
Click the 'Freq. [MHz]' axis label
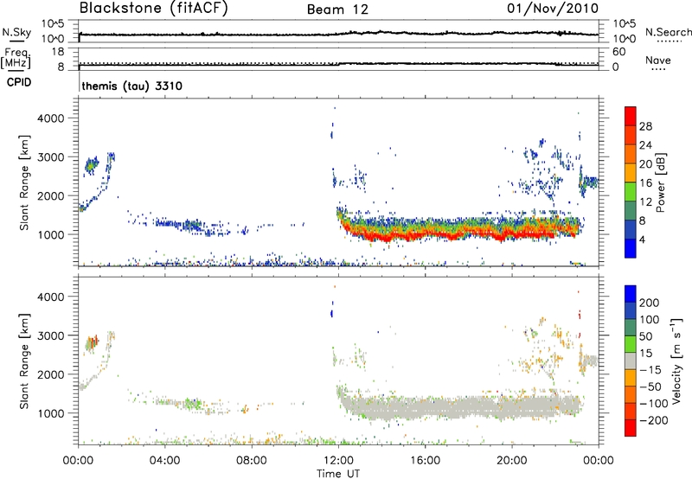point(16,58)
